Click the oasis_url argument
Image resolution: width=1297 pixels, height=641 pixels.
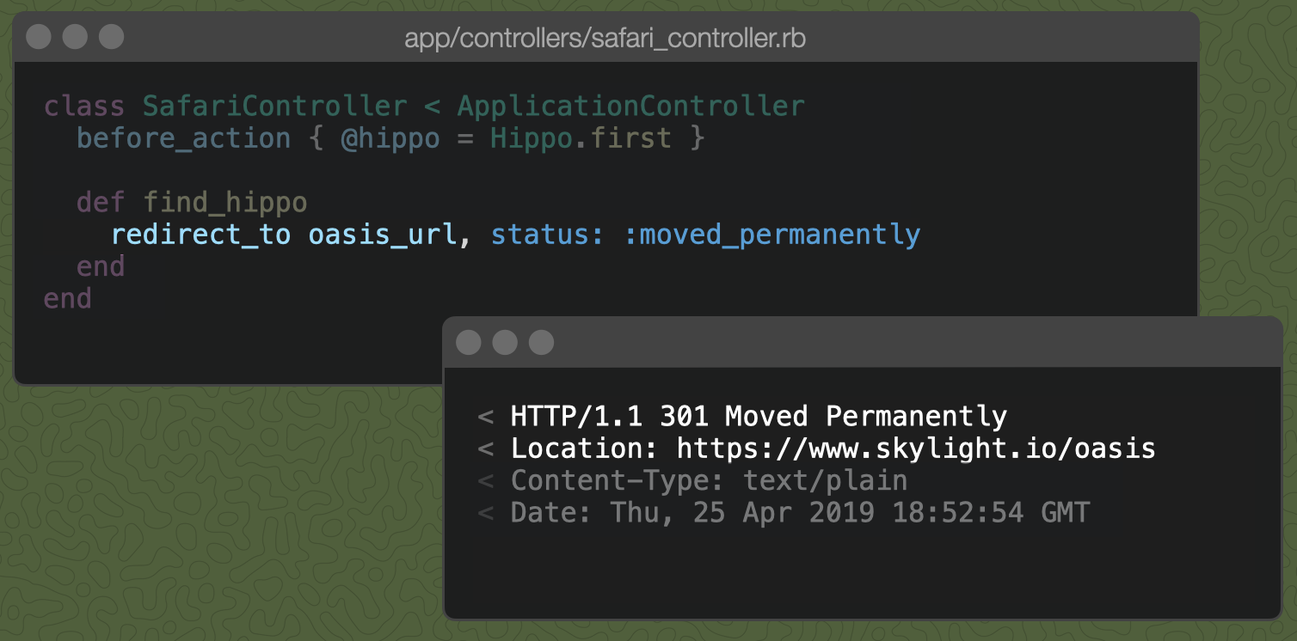[x=382, y=234]
